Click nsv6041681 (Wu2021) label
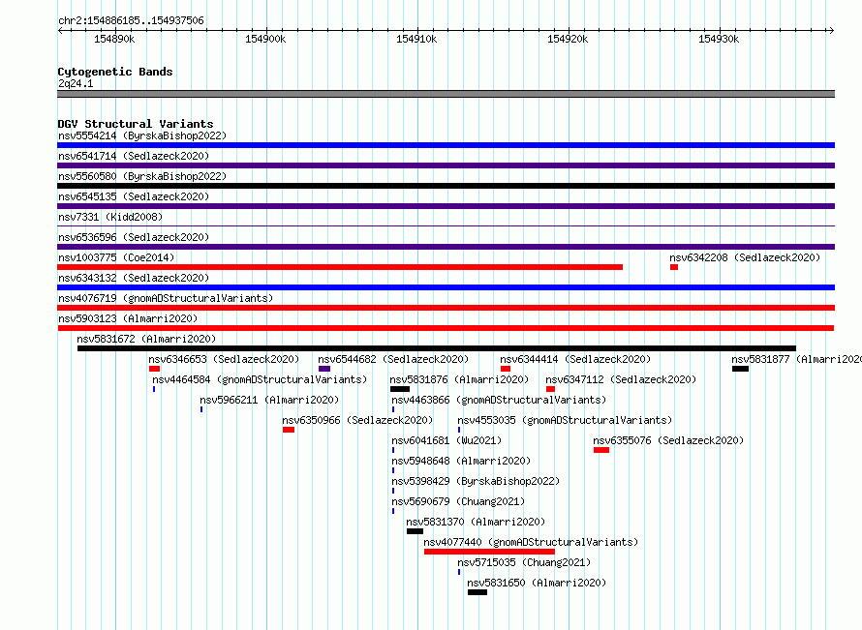This screenshot has height=630, width=862. 446,440
